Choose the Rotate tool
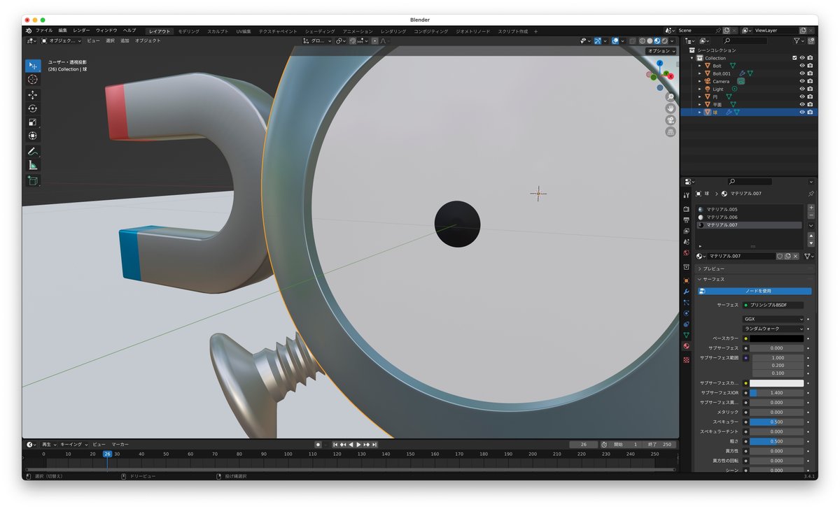The image size is (840, 509). pos(33,108)
